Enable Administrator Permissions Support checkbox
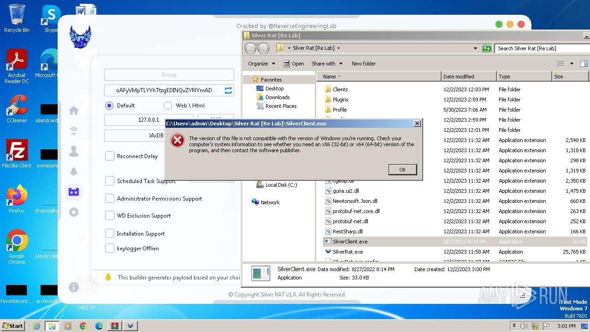This screenshot has height=332, width=590. [110, 199]
